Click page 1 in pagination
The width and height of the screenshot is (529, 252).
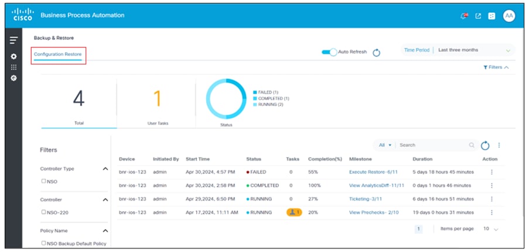(418, 229)
